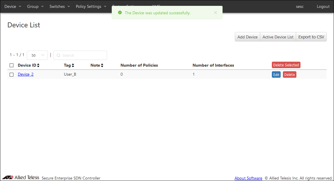The width and height of the screenshot is (334, 181).
Task: Expand the Device menu
Action: point(13,6)
